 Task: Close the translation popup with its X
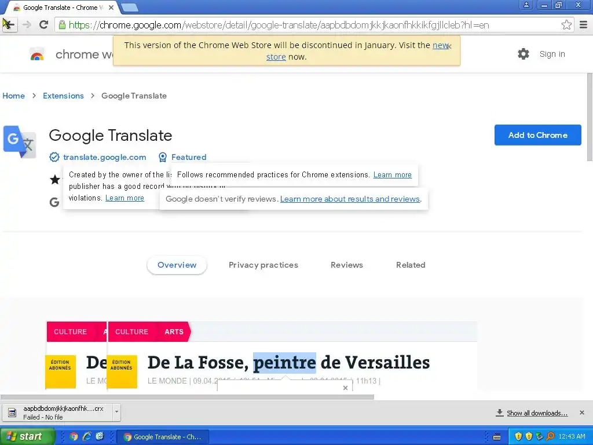(345, 388)
